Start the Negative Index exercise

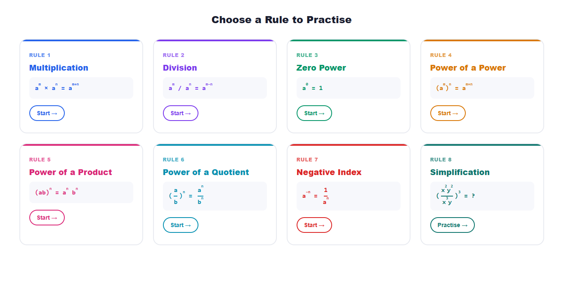(314, 225)
